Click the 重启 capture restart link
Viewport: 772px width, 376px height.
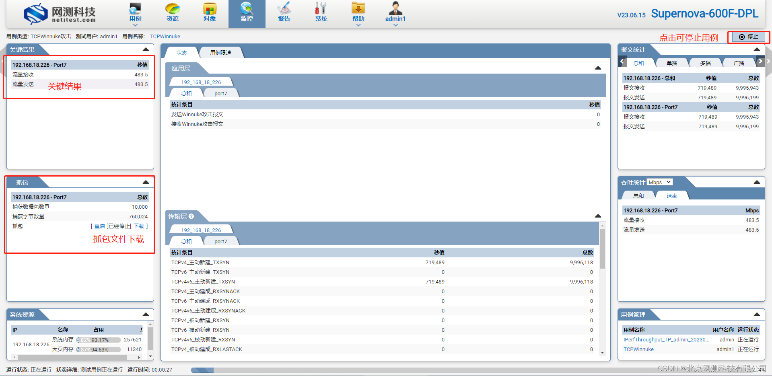(99, 226)
